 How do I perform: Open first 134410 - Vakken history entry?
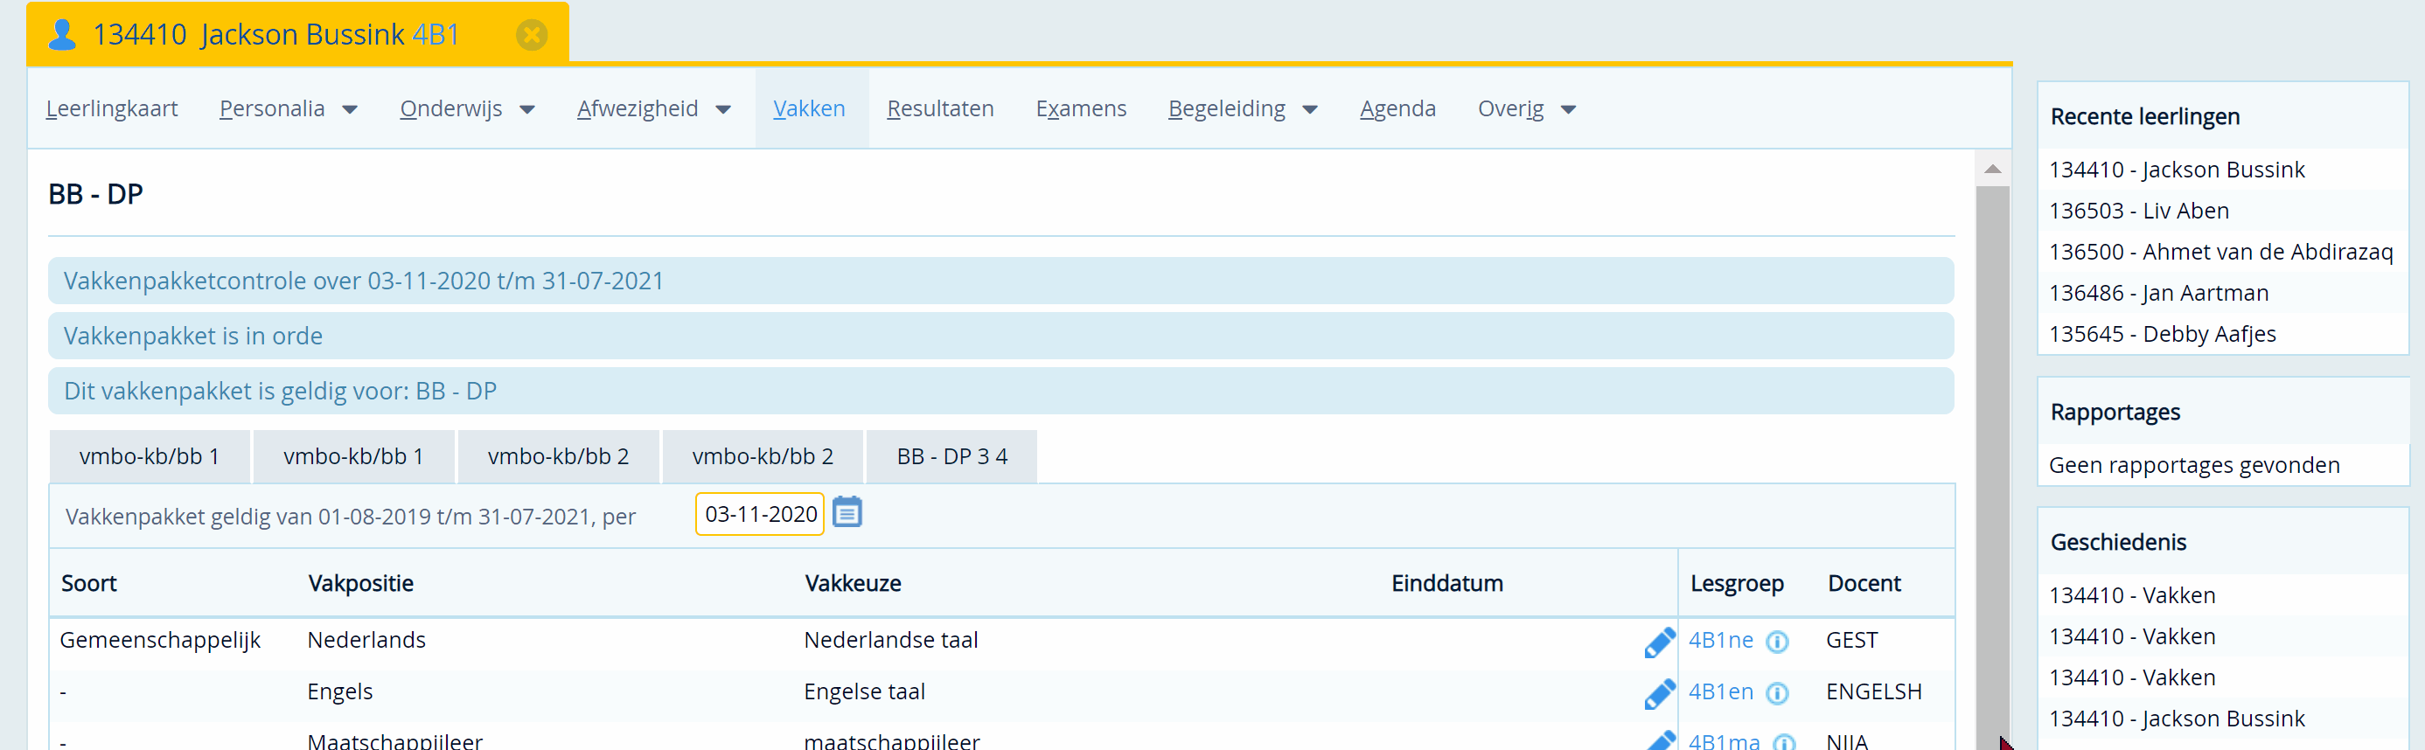2131,595
